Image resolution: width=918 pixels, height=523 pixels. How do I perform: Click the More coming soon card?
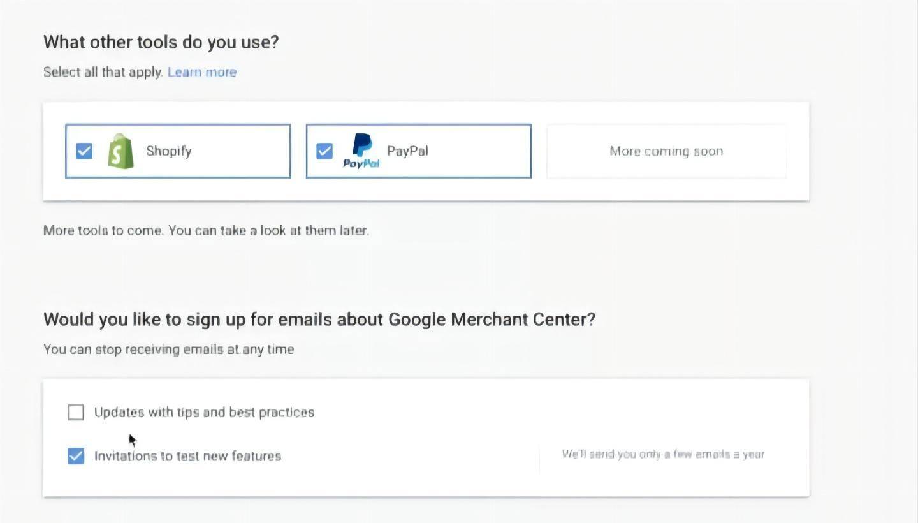tap(666, 151)
